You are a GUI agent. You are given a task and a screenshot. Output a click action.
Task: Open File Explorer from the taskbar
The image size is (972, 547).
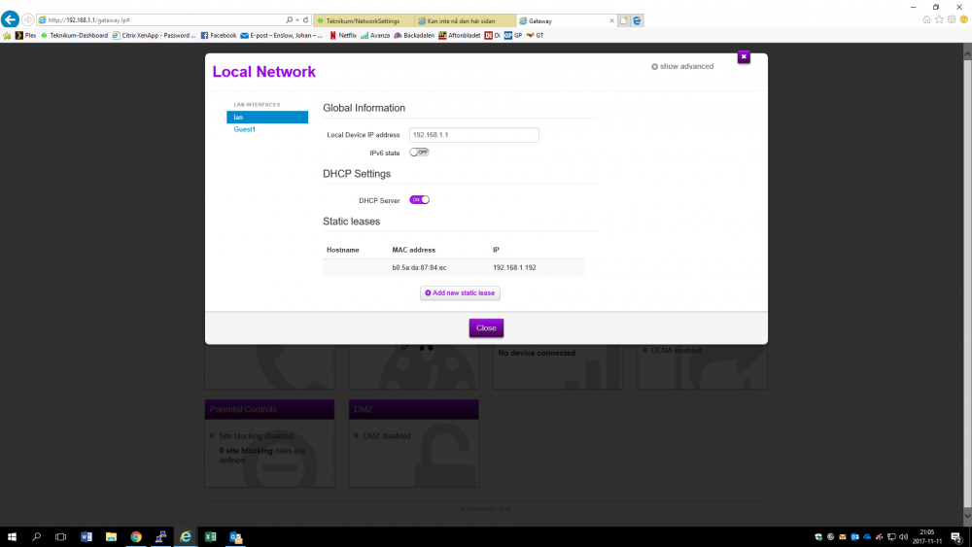tap(111, 537)
